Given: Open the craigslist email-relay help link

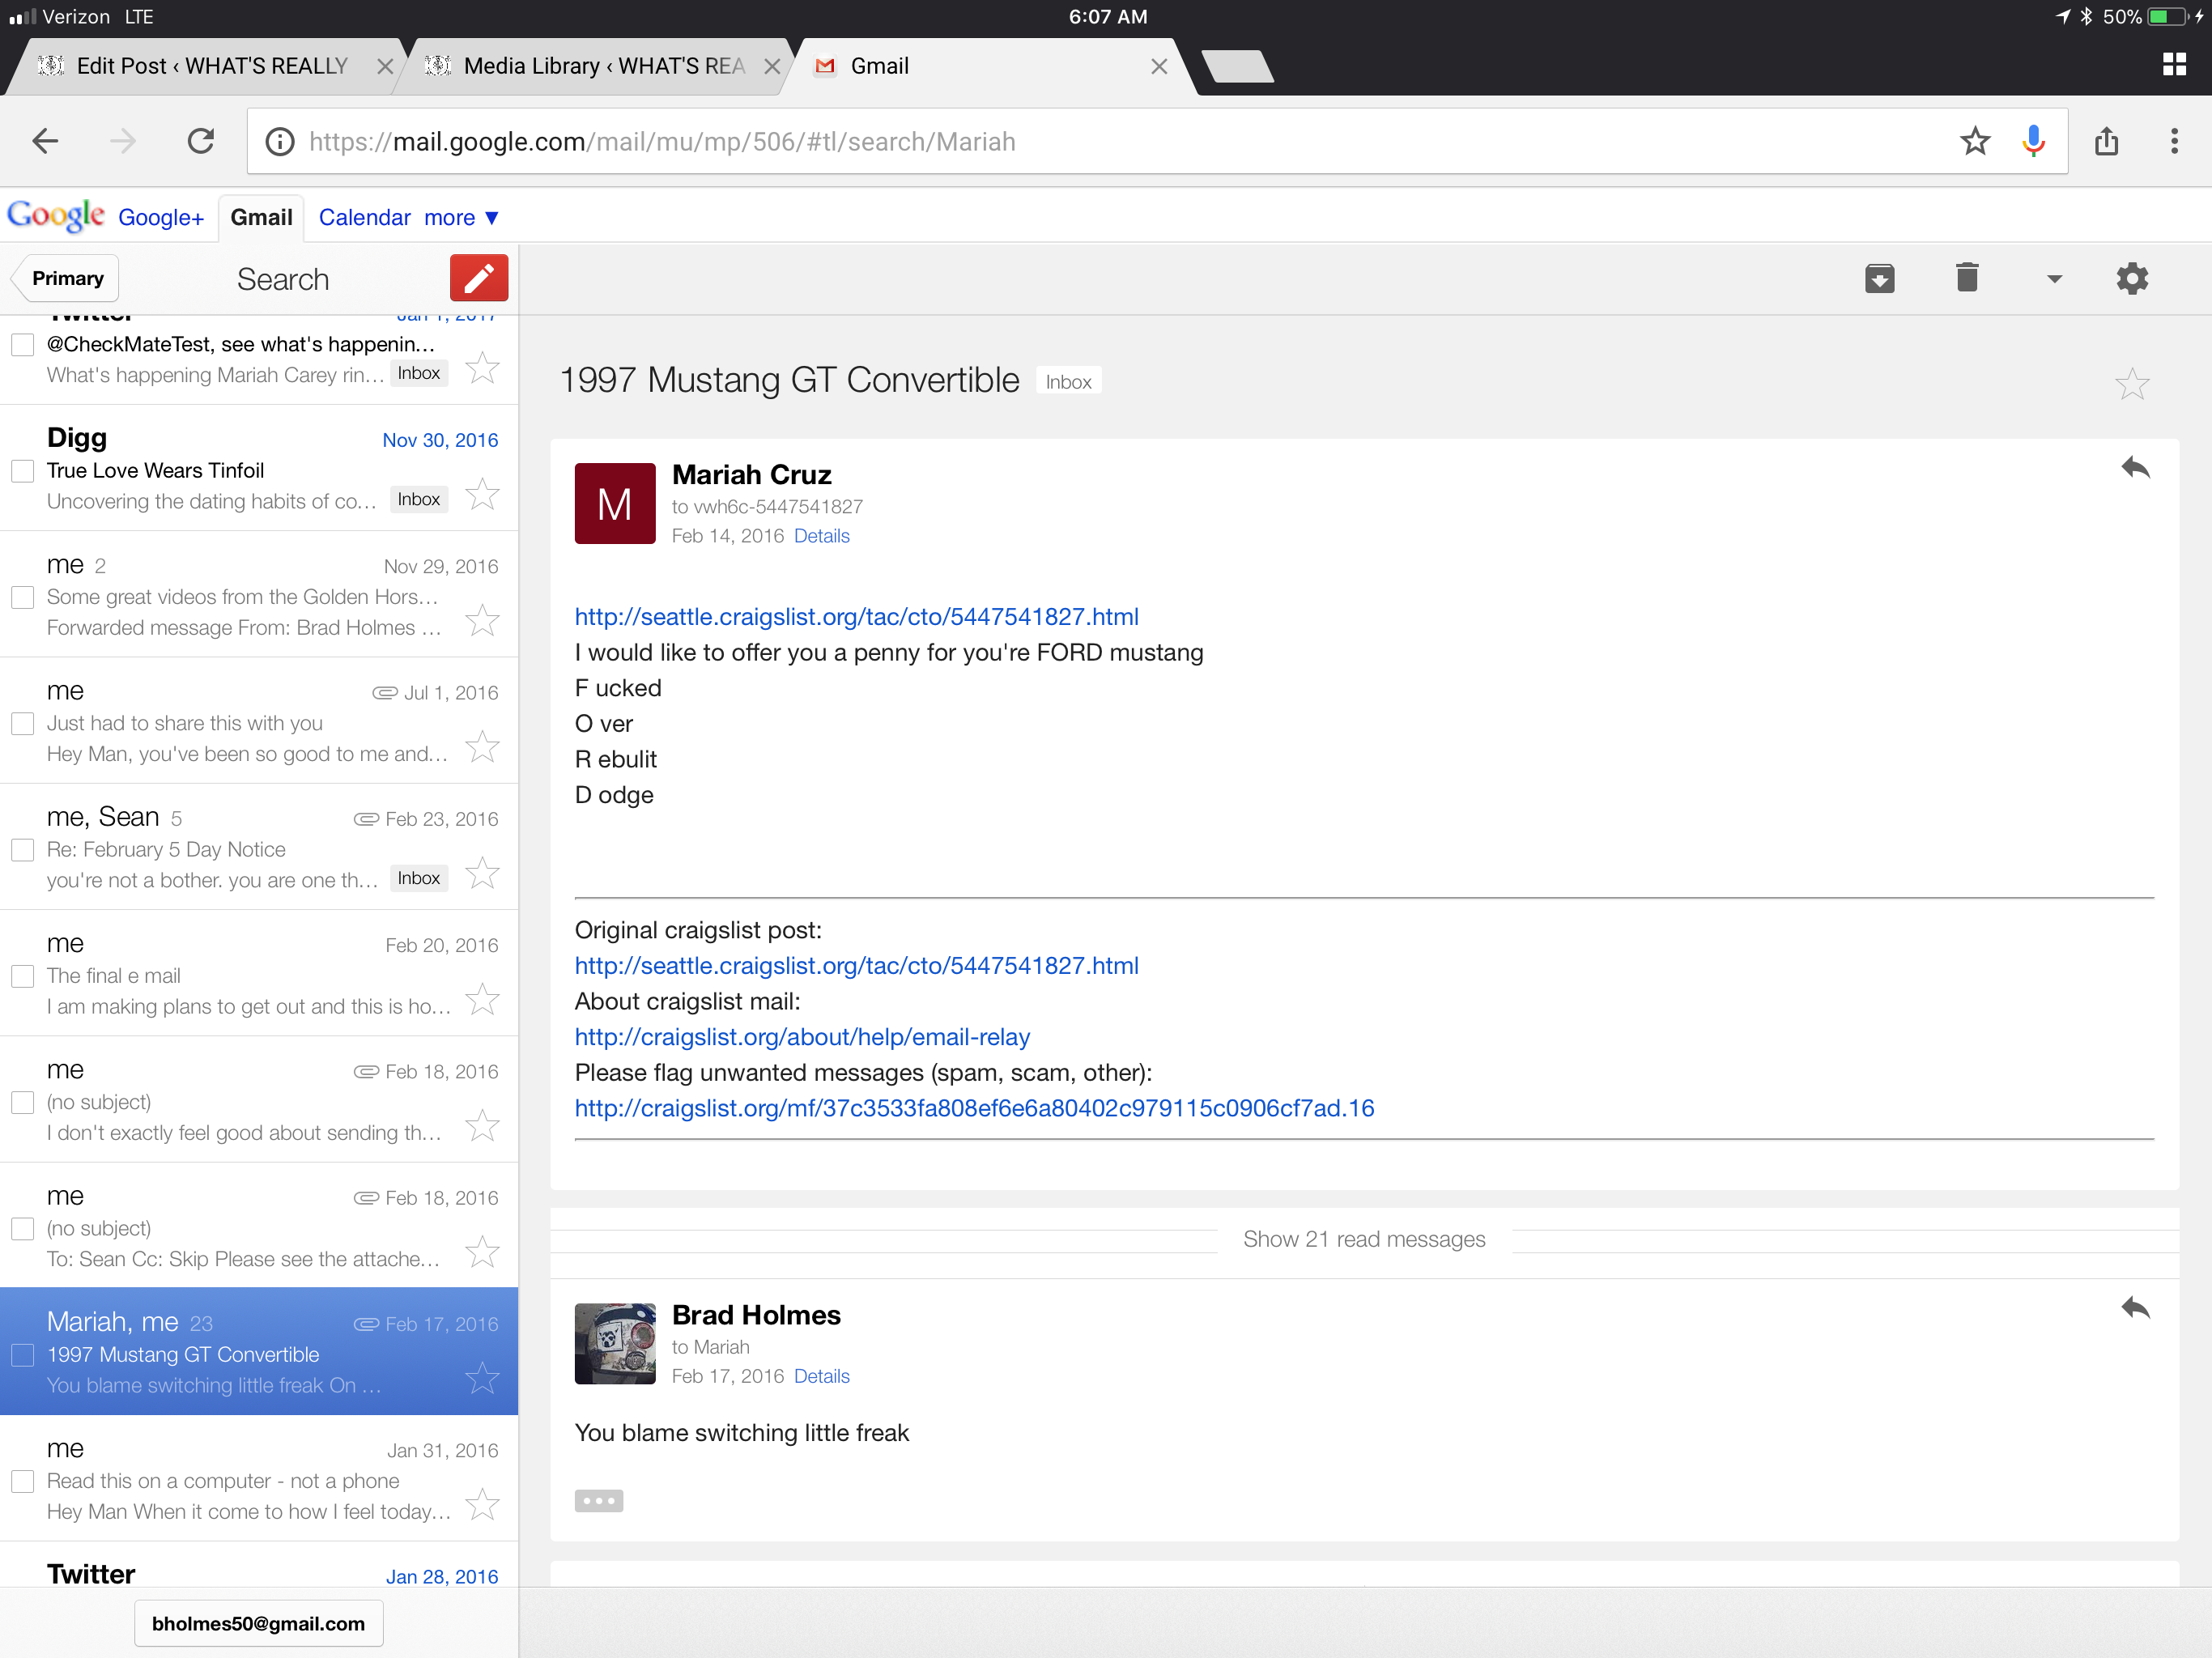Looking at the screenshot, I should [802, 1036].
